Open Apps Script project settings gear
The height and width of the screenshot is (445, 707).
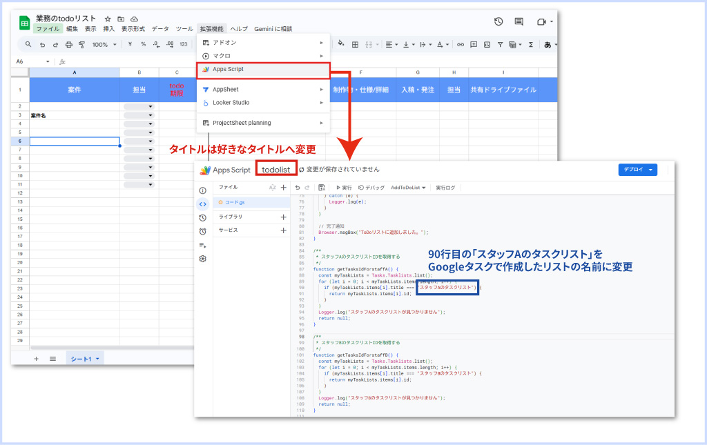(x=203, y=259)
